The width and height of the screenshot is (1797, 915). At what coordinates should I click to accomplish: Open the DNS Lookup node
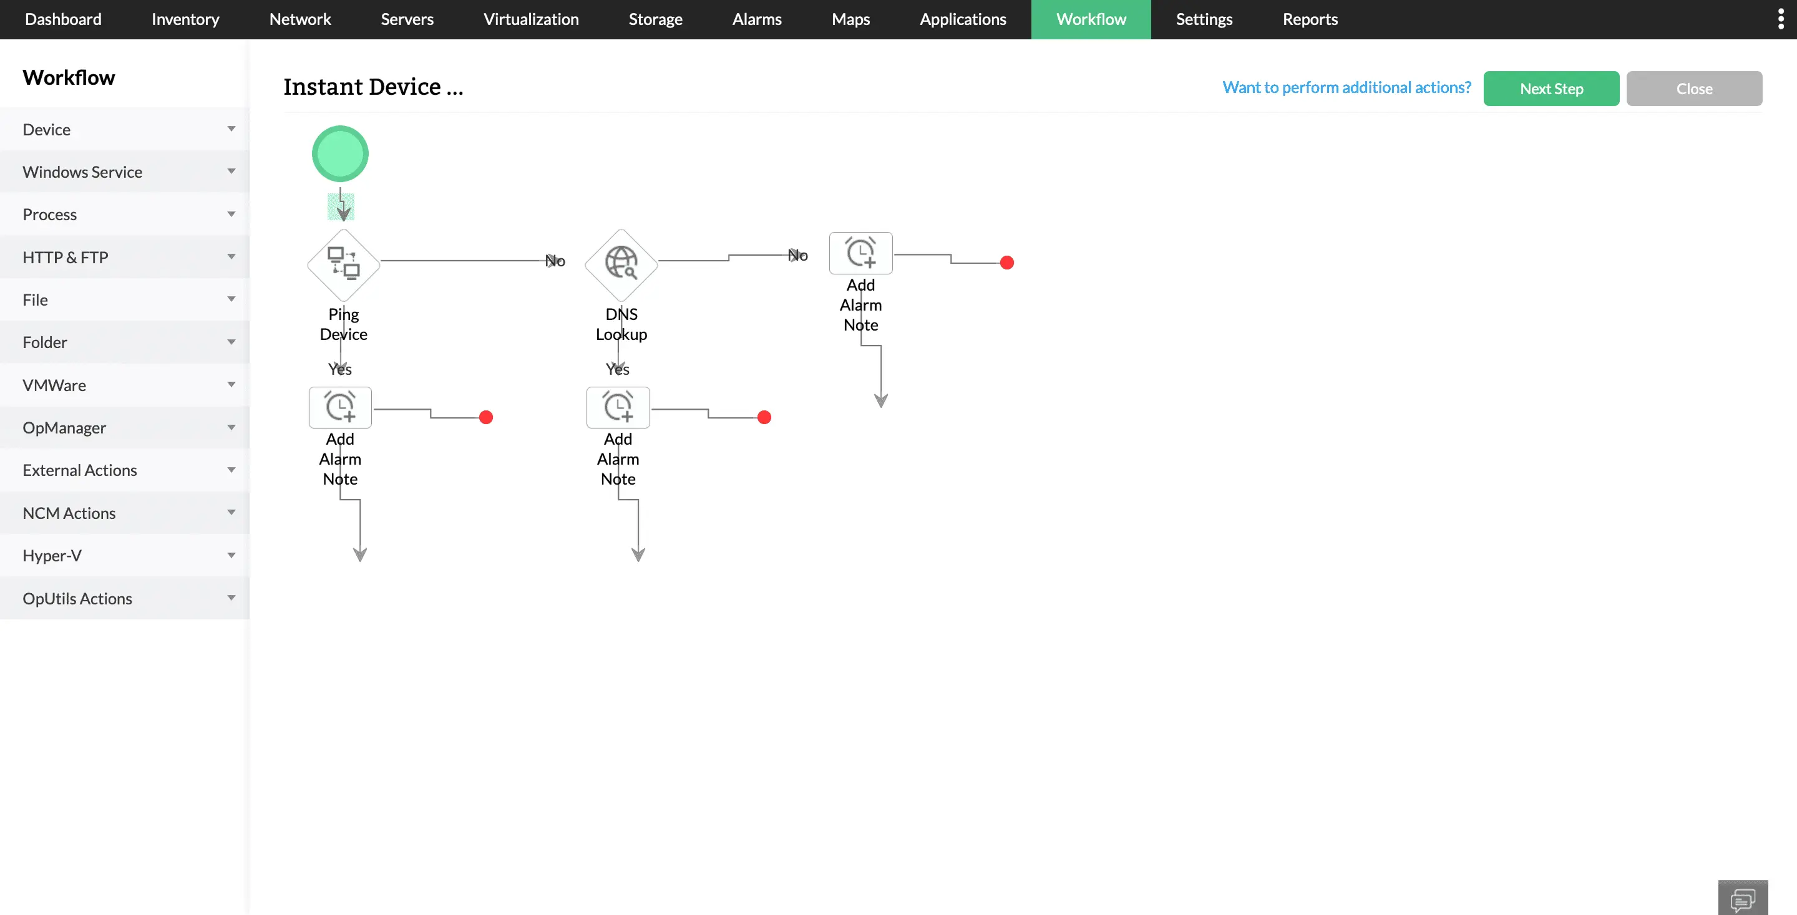coord(620,264)
